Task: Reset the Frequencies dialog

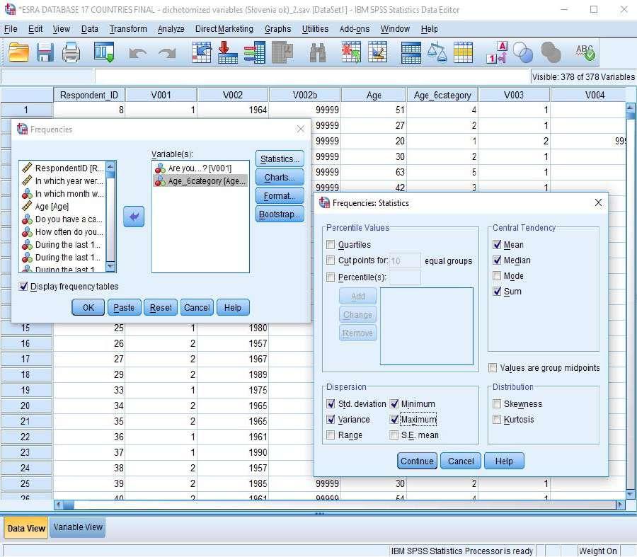Action: click(161, 308)
